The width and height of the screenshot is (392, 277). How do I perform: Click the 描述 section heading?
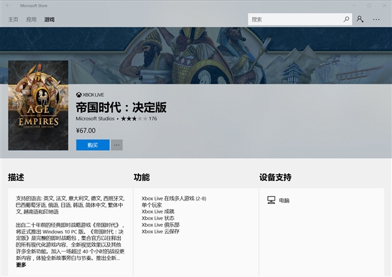point(16,177)
